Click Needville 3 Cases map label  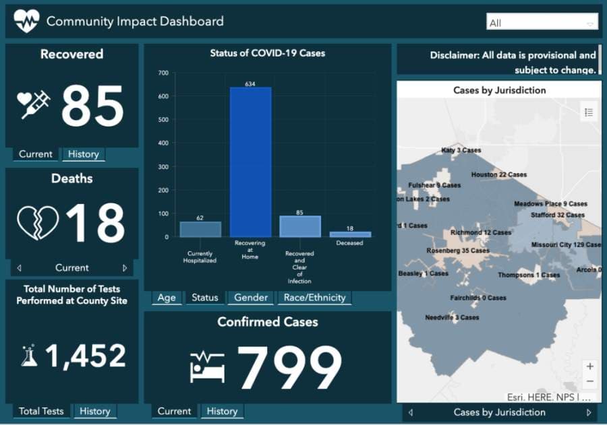(452, 317)
